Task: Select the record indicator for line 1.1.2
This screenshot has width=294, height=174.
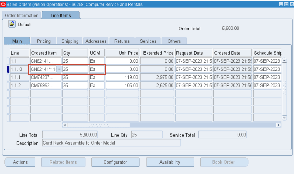Action: point(8,85)
